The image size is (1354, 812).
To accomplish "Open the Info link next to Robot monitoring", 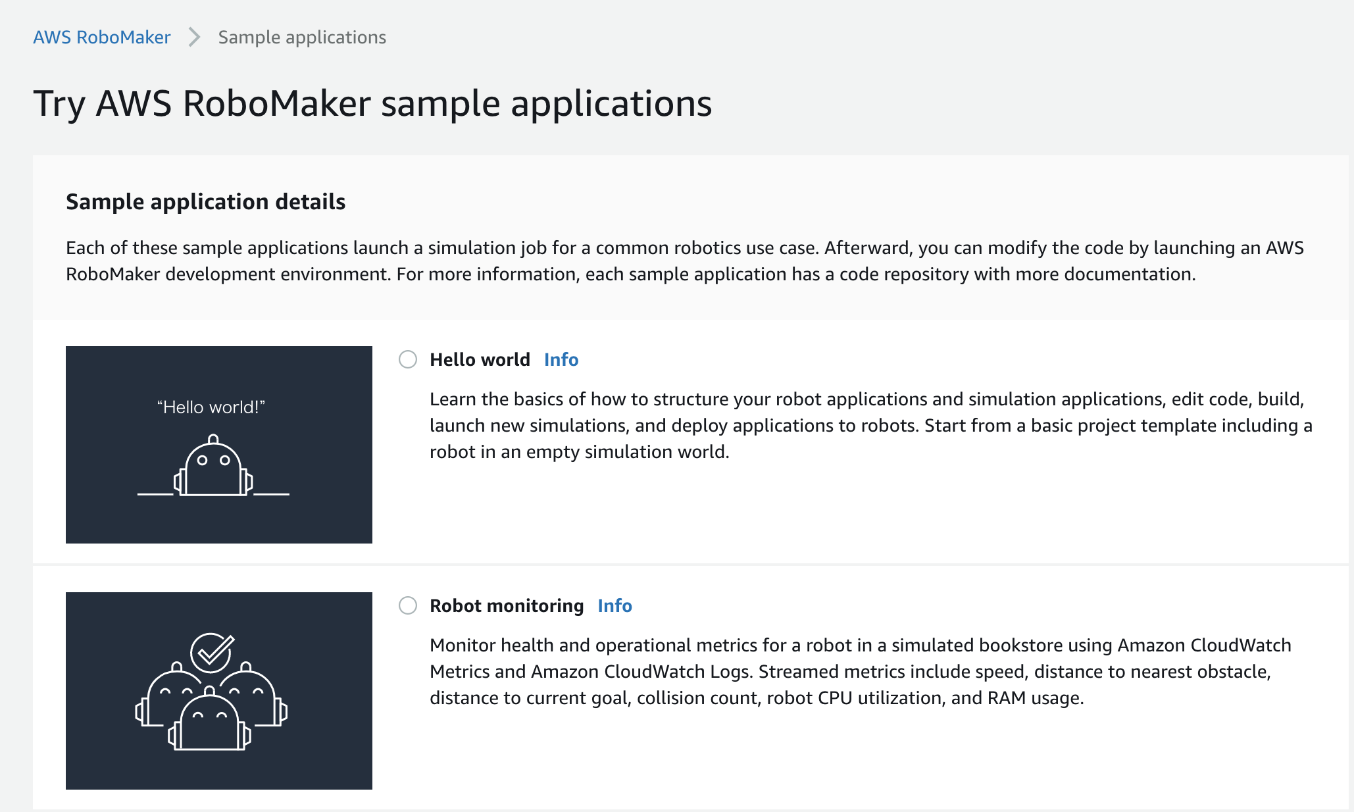I will (614, 605).
